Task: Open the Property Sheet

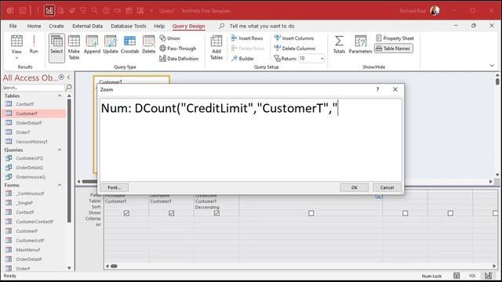Action: point(395,38)
